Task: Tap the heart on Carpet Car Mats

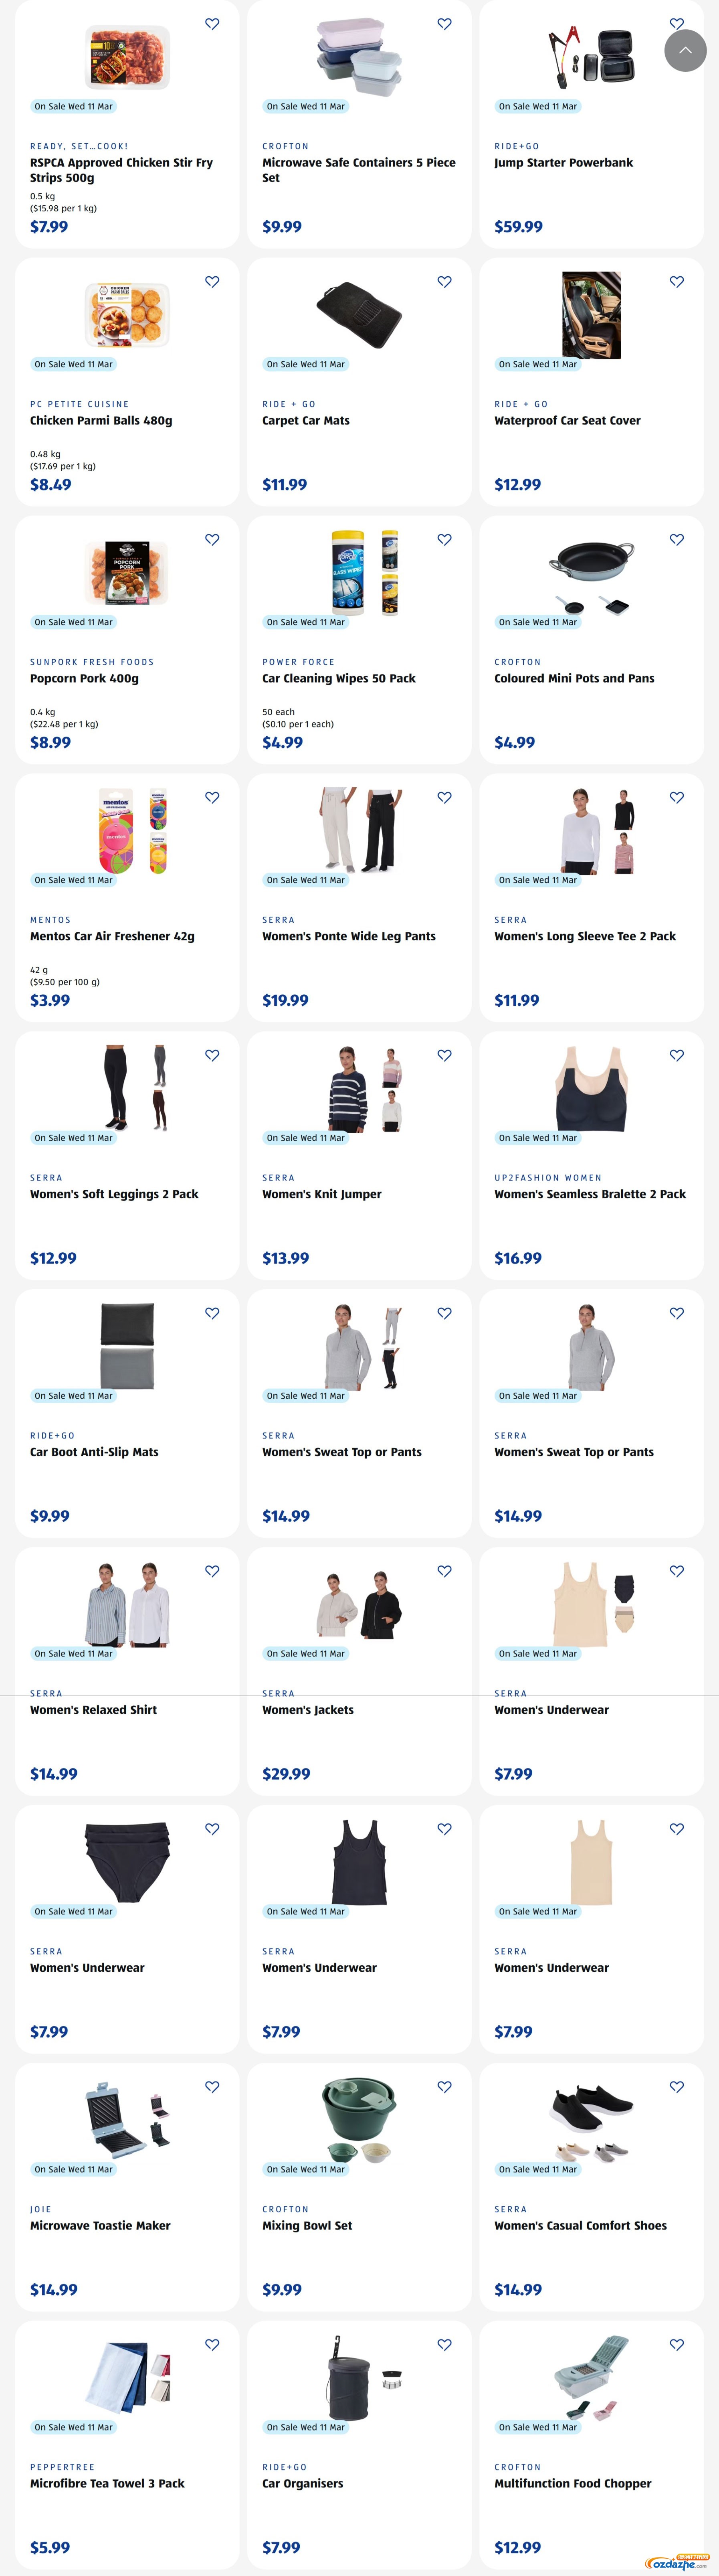Action: (x=444, y=282)
